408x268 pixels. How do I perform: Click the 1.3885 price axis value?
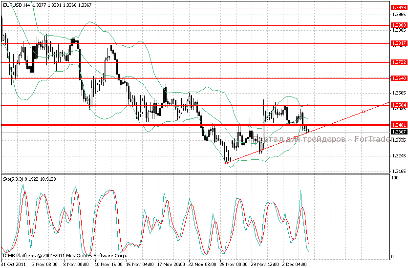coord(399,30)
